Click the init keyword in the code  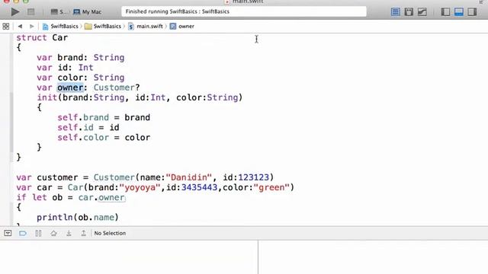click(47, 97)
